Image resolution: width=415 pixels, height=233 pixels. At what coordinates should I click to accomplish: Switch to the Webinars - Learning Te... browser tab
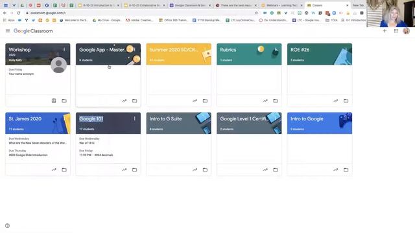click(x=281, y=5)
